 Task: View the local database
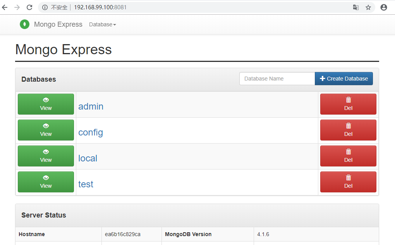coord(46,156)
